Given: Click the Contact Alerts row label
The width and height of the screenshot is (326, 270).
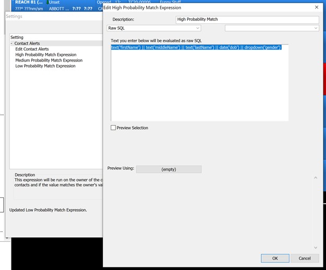Looking at the screenshot, I should (x=27, y=43).
